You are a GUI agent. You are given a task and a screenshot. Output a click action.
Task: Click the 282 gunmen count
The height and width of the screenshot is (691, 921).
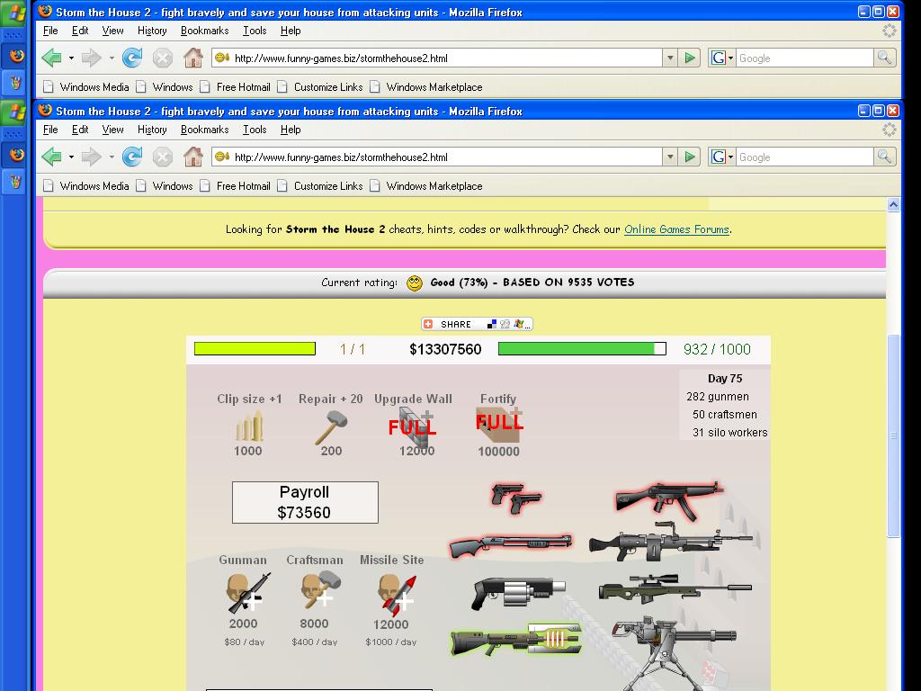click(717, 397)
